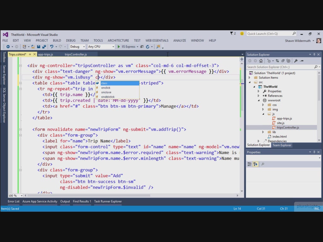Image resolution: width=323 pixels, height=242 pixels.
Task: Open the ARCHITECTURE menu
Action: (x=118, y=41)
